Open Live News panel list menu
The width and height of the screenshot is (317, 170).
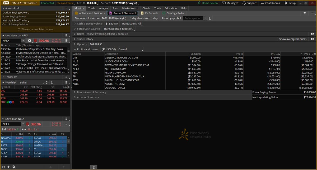[67, 35]
